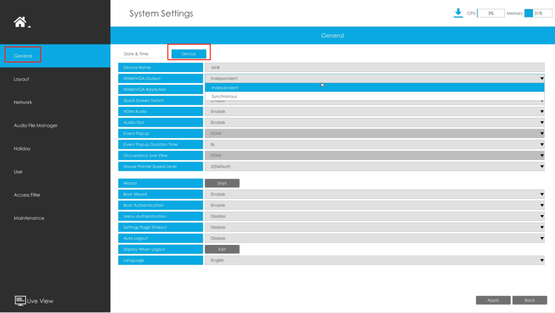Click Edit for Display When Logout

(x=222, y=249)
